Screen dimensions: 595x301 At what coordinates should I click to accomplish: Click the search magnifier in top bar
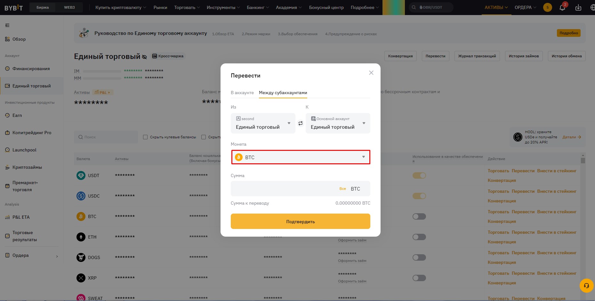point(414,7)
